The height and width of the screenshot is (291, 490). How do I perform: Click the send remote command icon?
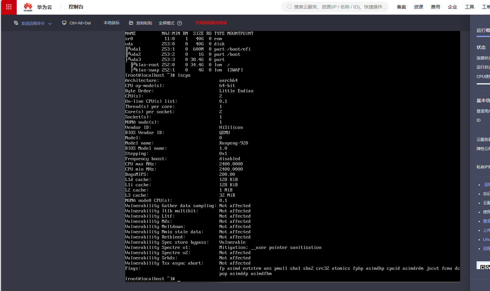point(16,23)
